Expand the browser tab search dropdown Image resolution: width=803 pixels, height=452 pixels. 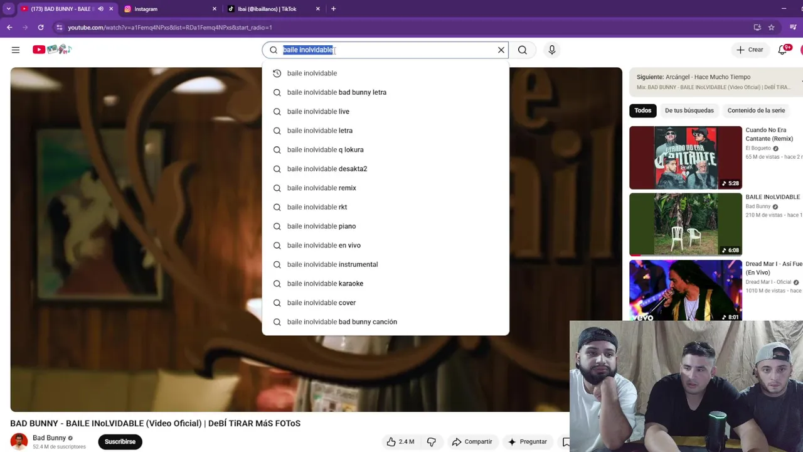point(8,9)
